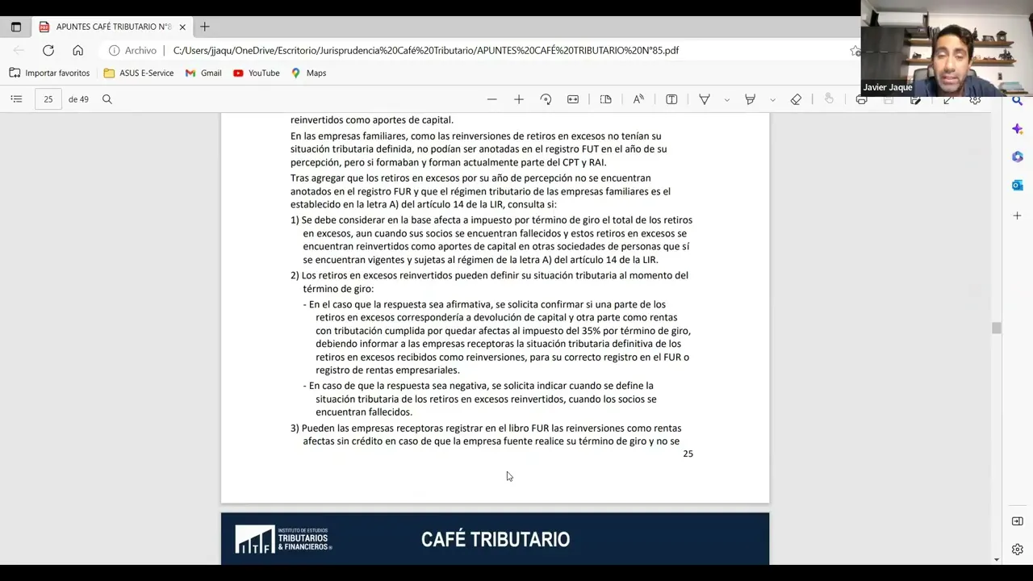Image resolution: width=1033 pixels, height=581 pixels.
Task: Activate the Draw pen tool
Action: [704, 98]
